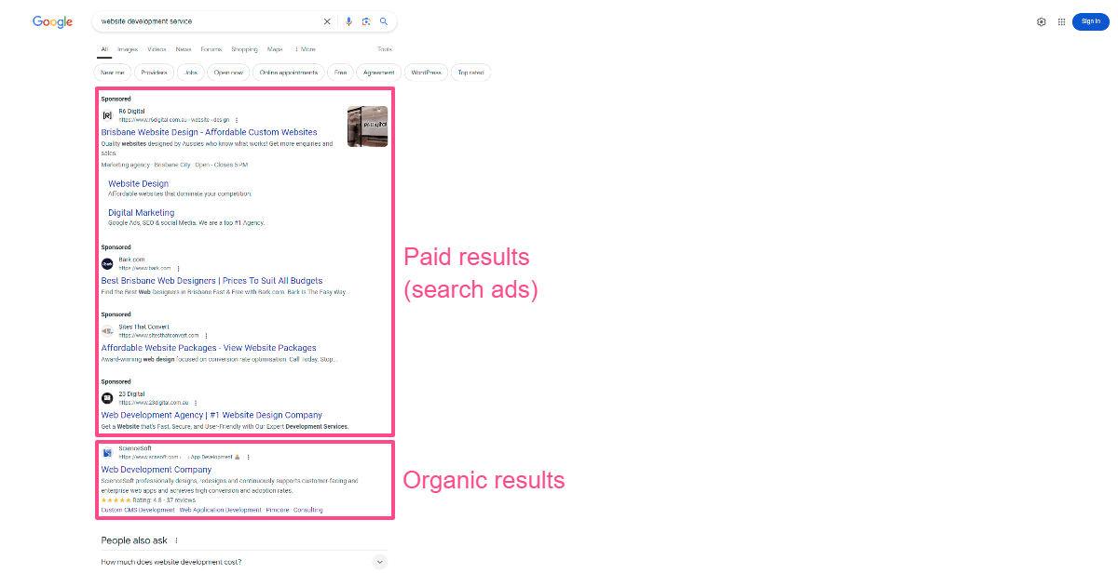Image resolution: width=1118 pixels, height=573 pixels.
Task: Click the ScienceSoft favicon
Action: 107,452
